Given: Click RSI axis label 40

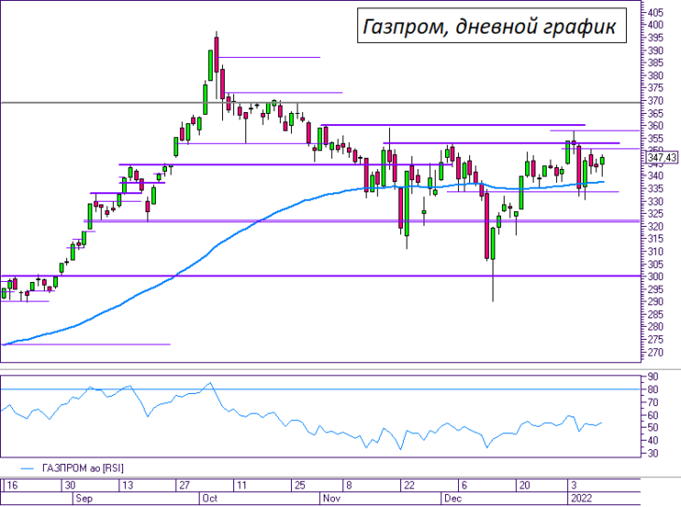Looking at the screenshot, I should [x=653, y=441].
